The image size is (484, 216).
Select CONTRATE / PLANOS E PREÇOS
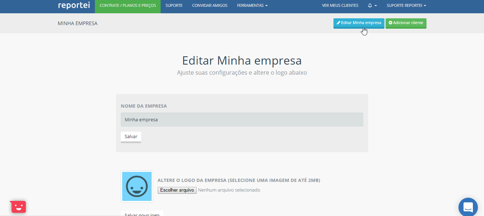128,5
